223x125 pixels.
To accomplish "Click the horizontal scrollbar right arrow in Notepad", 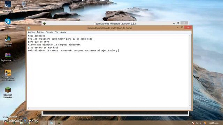I will click(187, 108).
